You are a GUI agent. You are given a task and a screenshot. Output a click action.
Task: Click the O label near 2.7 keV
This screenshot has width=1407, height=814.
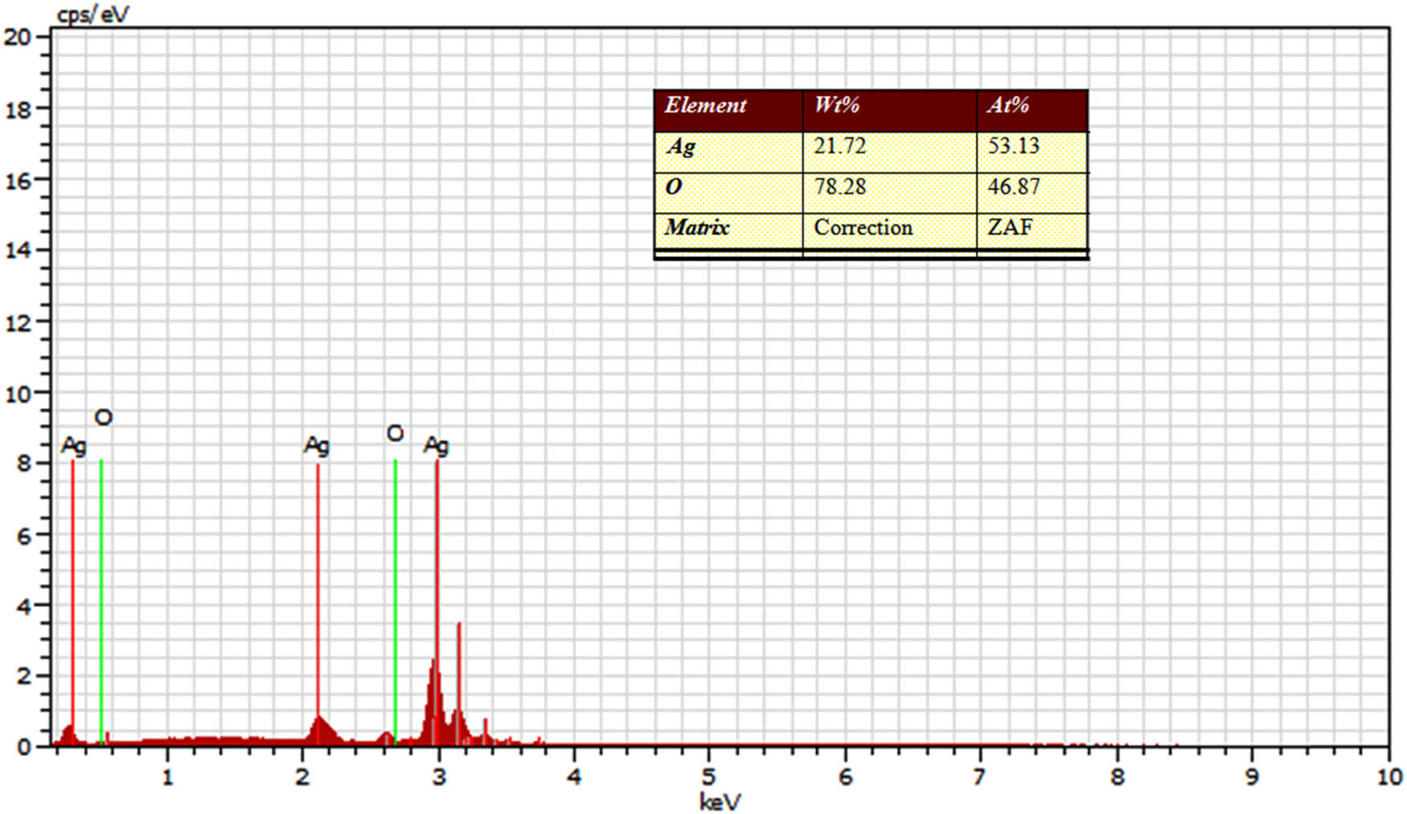coord(395,434)
